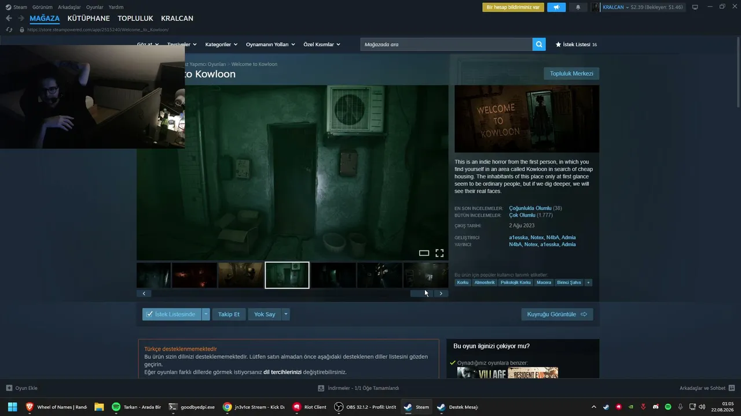Viewport: 741px width, 416px height.
Task: Open File Explorer from the taskbar
Action: (99, 407)
